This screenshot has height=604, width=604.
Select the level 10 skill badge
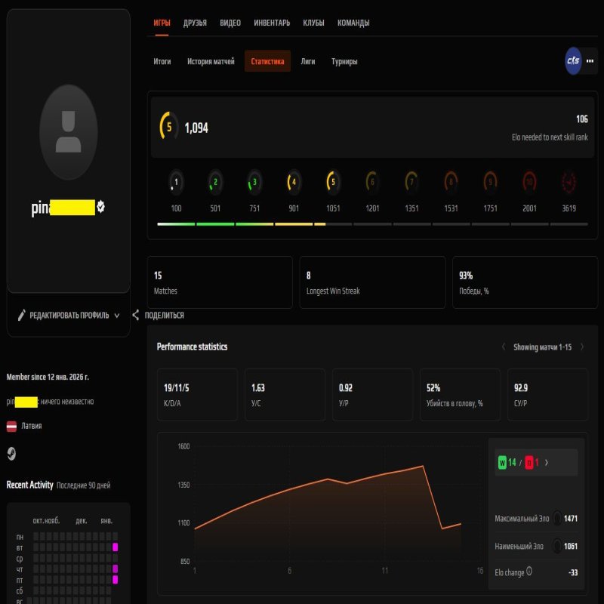coord(528,183)
